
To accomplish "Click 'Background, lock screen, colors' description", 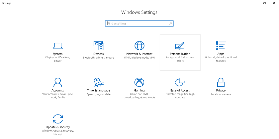I will point(180,59).
